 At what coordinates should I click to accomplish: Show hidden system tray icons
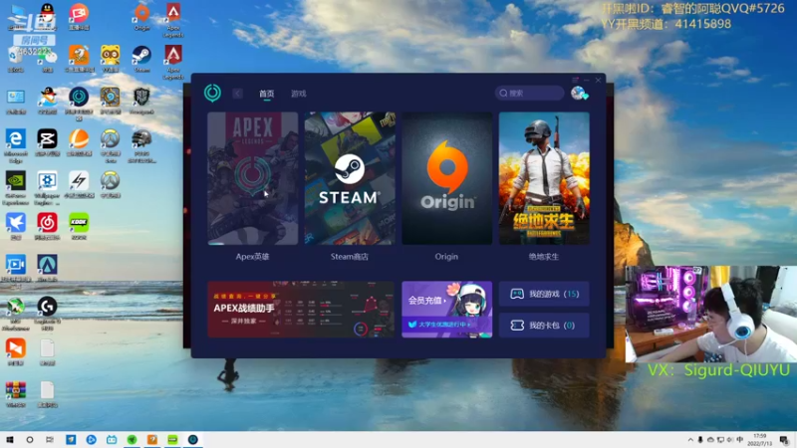pos(690,440)
